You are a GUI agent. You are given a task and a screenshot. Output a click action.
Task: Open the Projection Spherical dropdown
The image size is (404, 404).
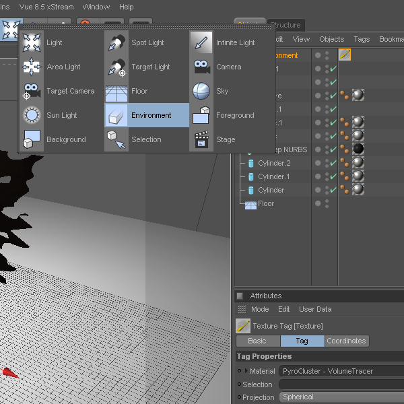pos(341,397)
